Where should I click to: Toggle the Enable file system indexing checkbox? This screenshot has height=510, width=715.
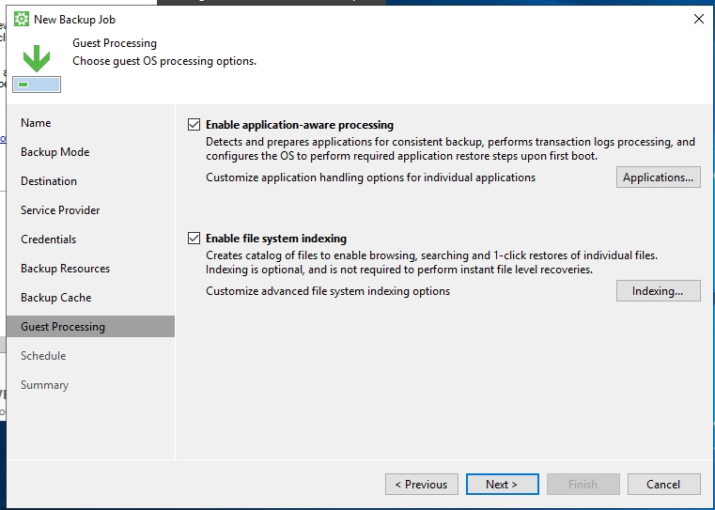pos(194,239)
